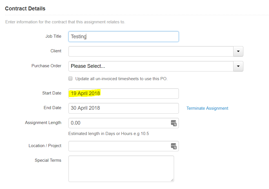269x189 pixels.
Task: Focus the Job Title text field
Action: pyautogui.click(x=124, y=37)
